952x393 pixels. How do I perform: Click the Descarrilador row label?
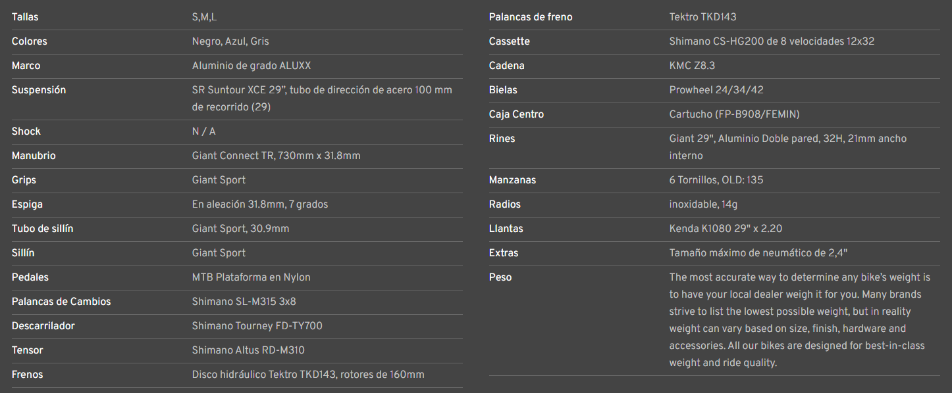(43, 326)
